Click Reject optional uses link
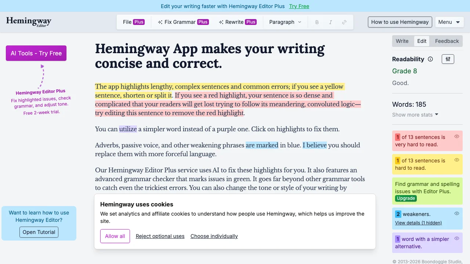 (x=160, y=236)
